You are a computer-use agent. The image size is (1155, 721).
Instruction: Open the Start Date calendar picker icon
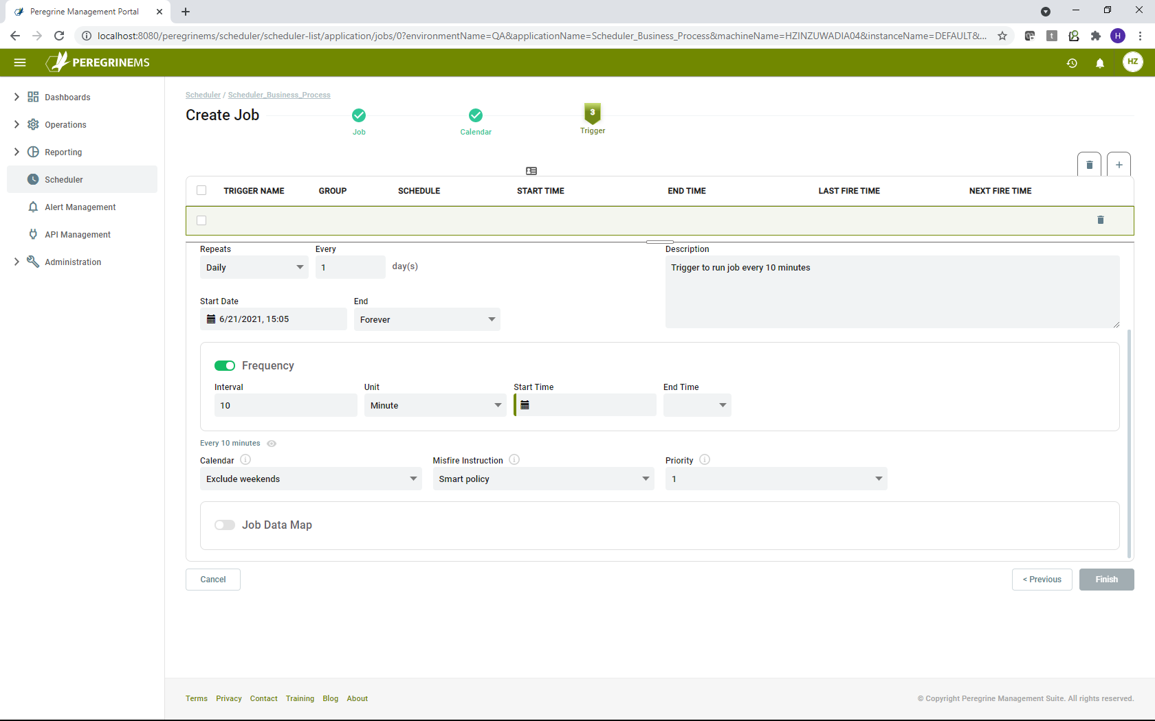(211, 319)
